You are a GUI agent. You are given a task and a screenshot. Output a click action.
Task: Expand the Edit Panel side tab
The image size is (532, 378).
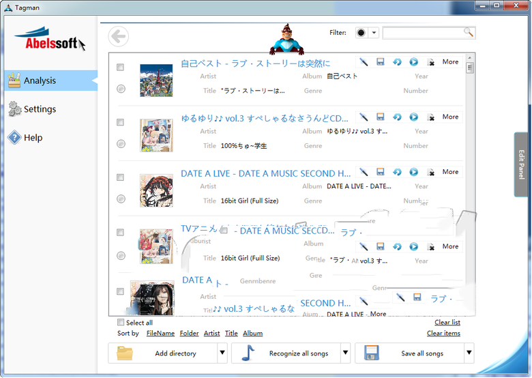521,164
